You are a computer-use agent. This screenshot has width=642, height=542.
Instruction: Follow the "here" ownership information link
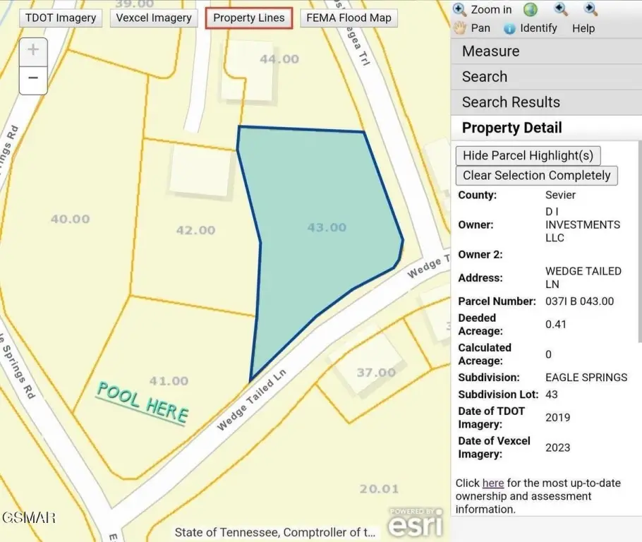493,483
